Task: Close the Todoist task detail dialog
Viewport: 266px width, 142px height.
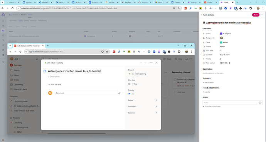Action: pos(157,63)
